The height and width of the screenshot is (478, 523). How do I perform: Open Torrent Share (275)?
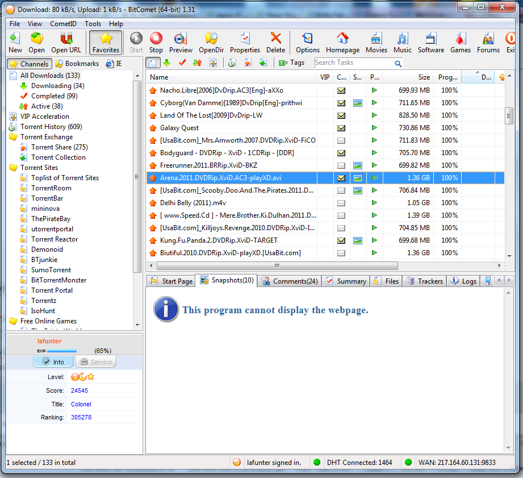tap(60, 147)
